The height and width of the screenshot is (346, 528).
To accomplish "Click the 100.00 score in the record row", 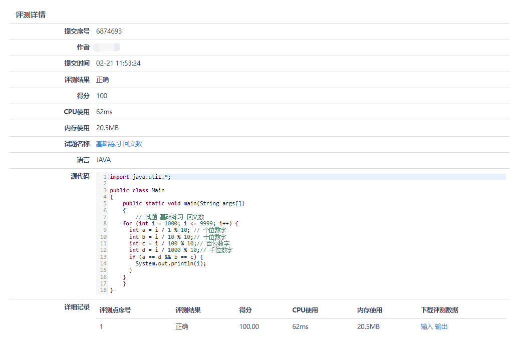I will [x=249, y=326].
